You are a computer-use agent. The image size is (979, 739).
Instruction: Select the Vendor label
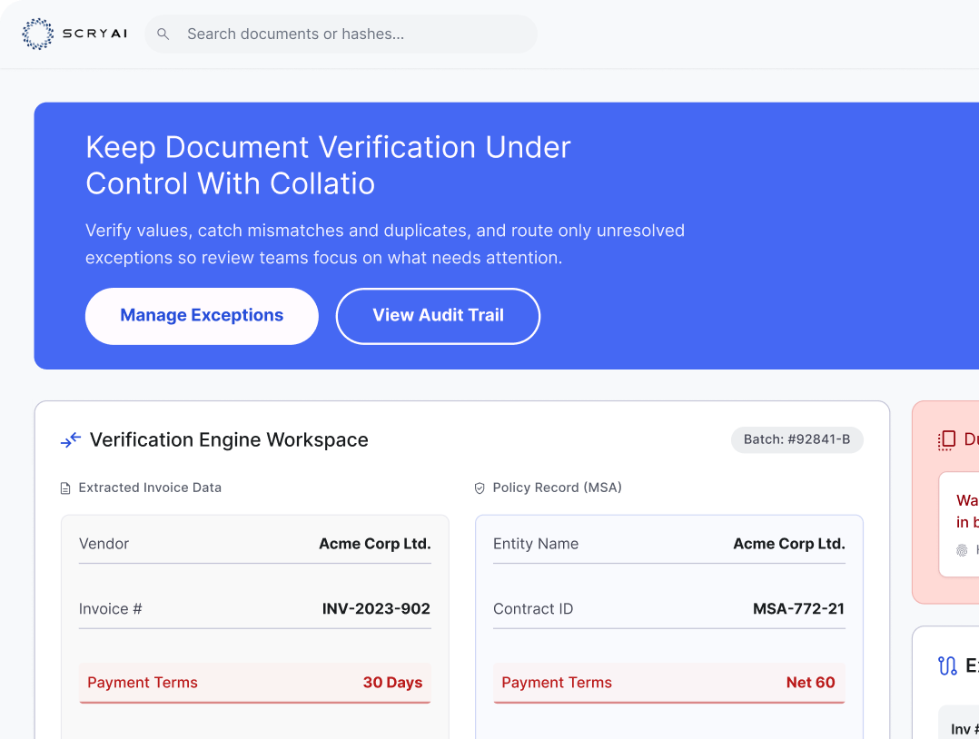coord(104,544)
